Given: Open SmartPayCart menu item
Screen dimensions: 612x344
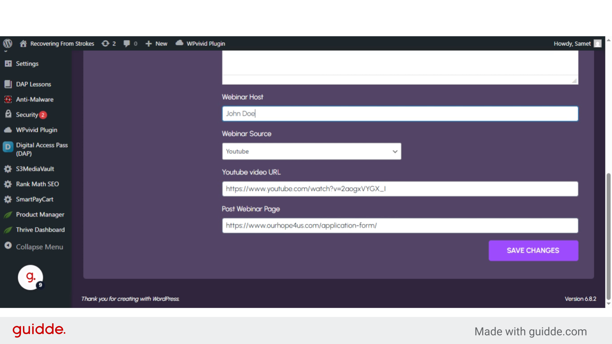Looking at the screenshot, I should coord(35,199).
